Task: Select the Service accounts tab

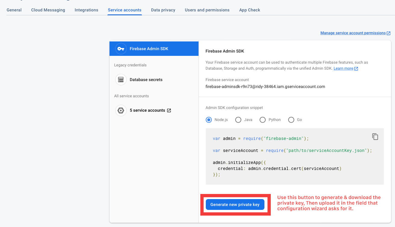Action: 125,10
